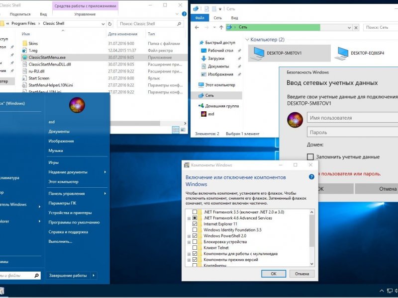
Task: Click Start Screen shortcut icon
Action: [x=24, y=78]
